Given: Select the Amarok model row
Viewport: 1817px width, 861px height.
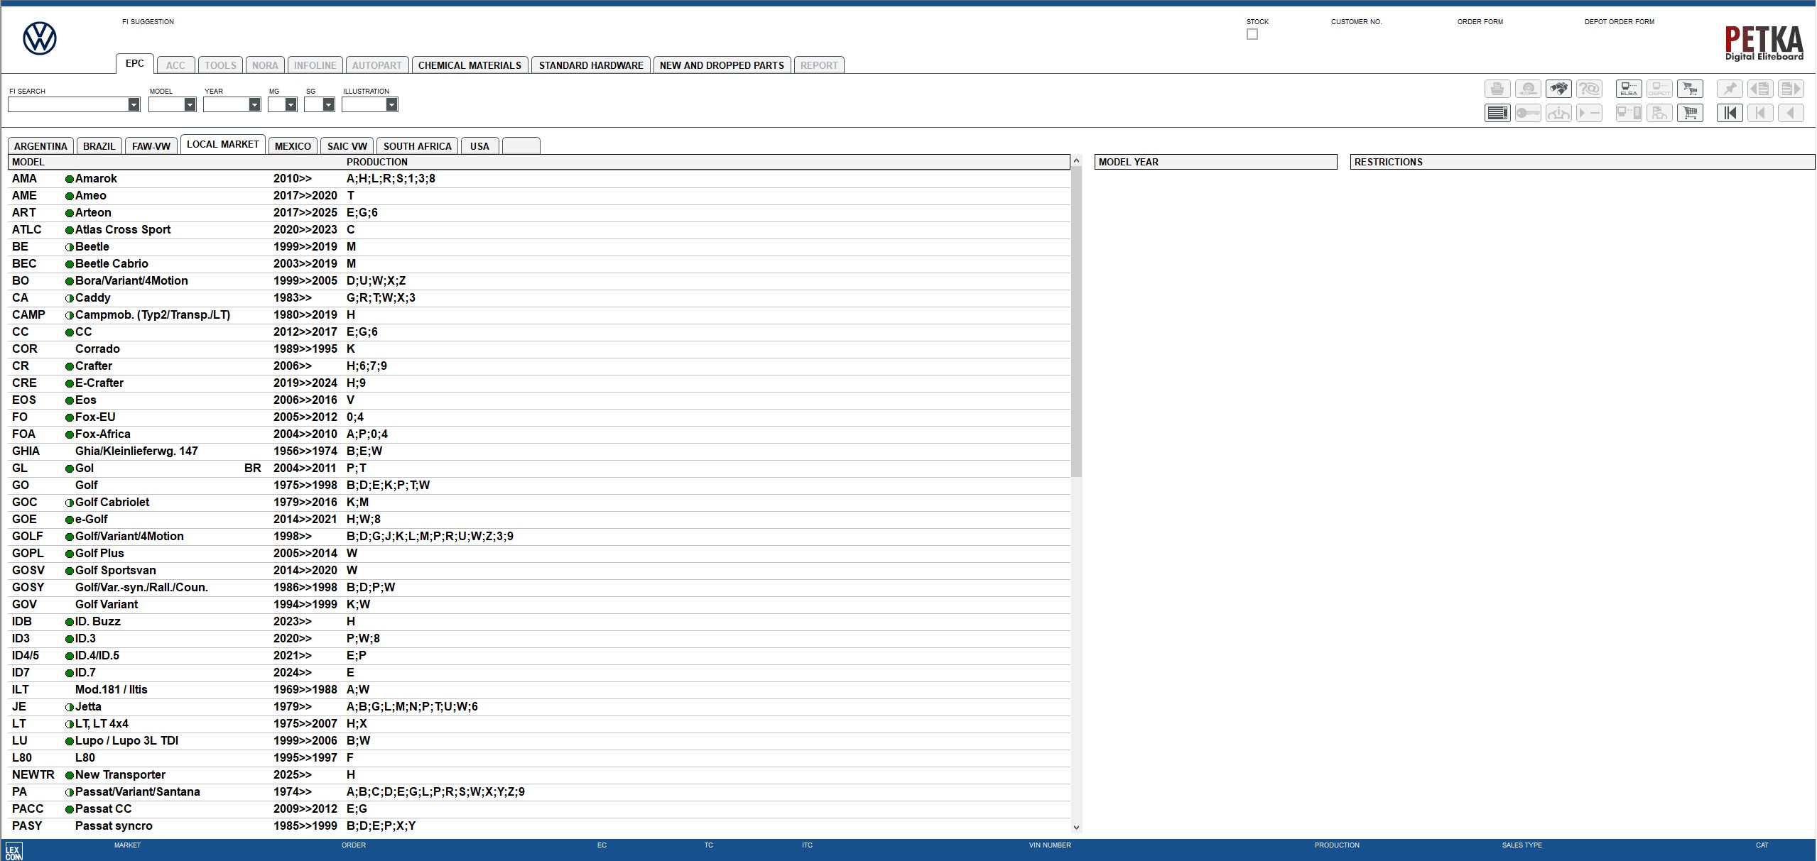Looking at the screenshot, I should coord(96,179).
